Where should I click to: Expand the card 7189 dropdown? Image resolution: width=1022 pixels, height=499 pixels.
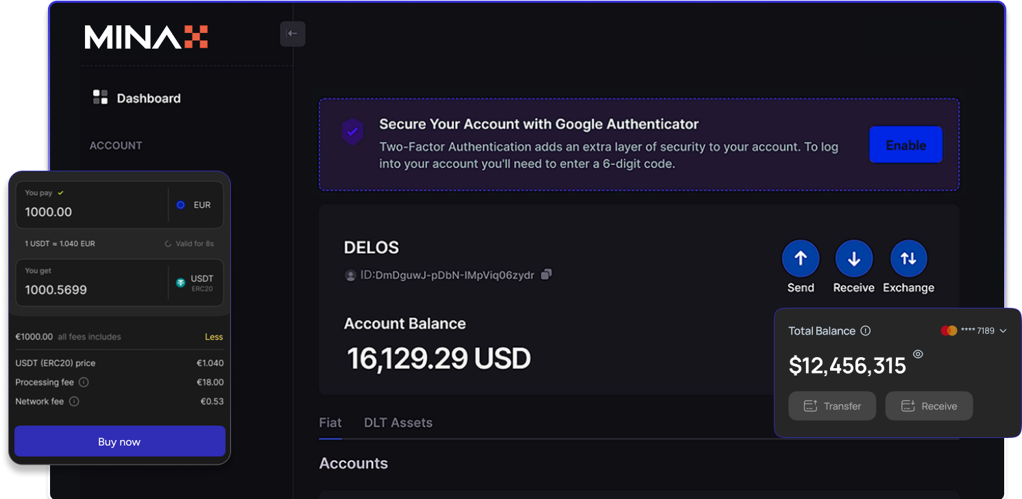tap(1003, 331)
